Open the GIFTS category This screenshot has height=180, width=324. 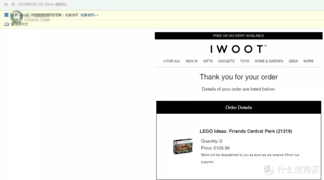[208, 61]
